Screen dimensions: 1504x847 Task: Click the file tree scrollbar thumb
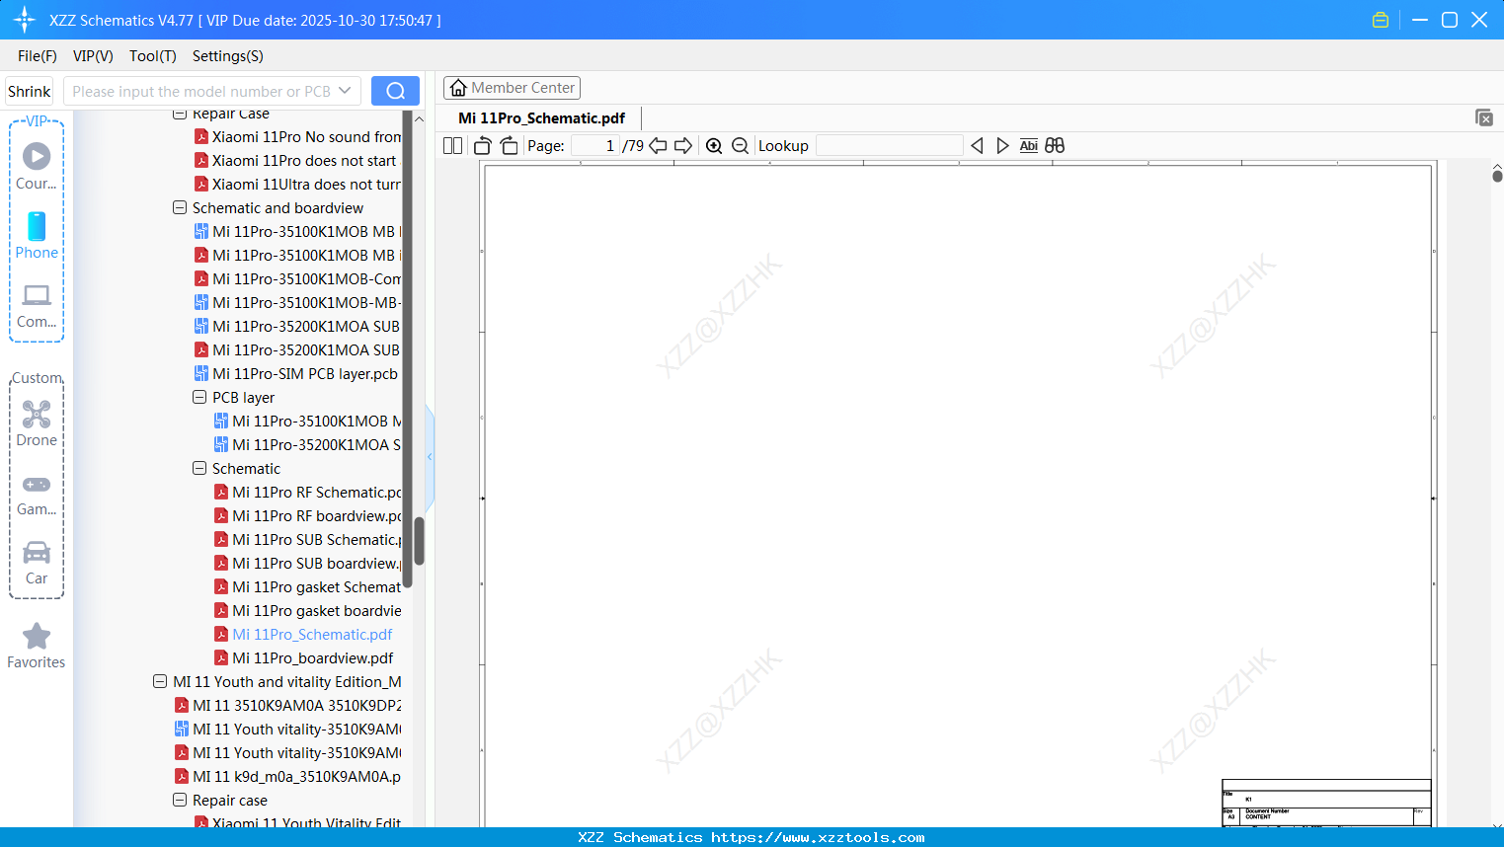point(419,541)
